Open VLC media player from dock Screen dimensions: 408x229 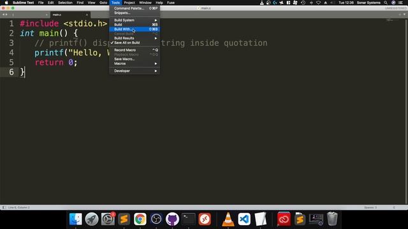pos(228,219)
